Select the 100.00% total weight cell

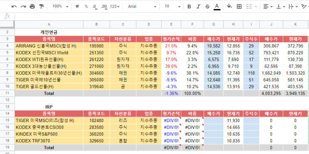(x=192, y=93)
